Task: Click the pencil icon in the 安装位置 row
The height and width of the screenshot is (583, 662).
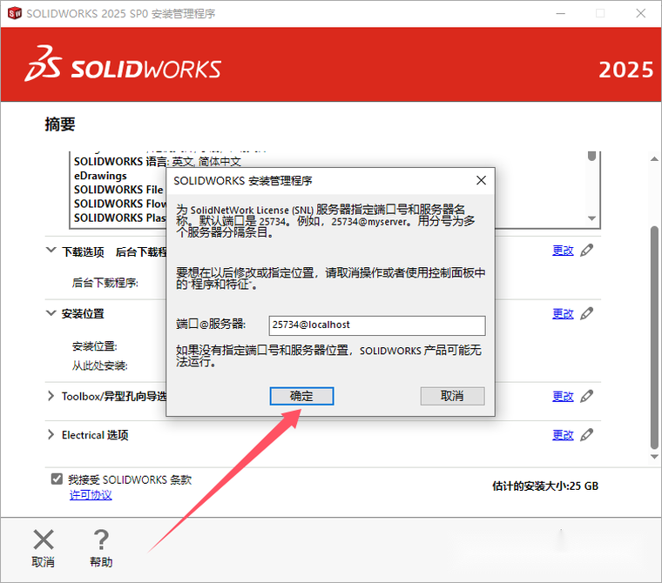Action: [x=587, y=313]
